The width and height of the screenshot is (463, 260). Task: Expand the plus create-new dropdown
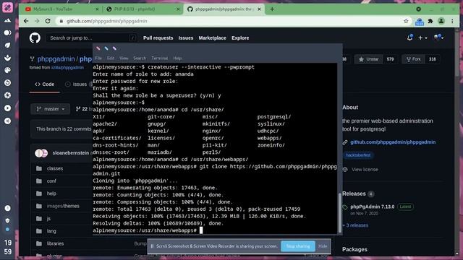[x=422, y=38]
